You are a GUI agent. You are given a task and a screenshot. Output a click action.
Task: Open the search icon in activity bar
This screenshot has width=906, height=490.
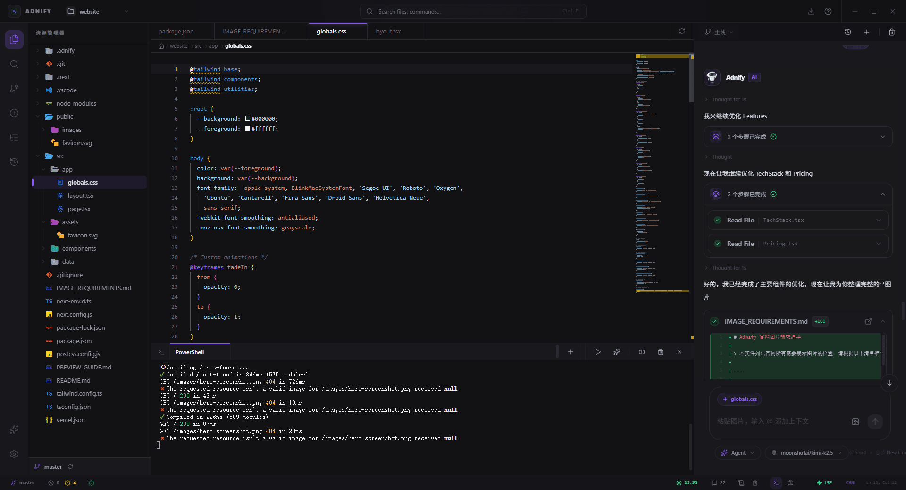tap(14, 64)
